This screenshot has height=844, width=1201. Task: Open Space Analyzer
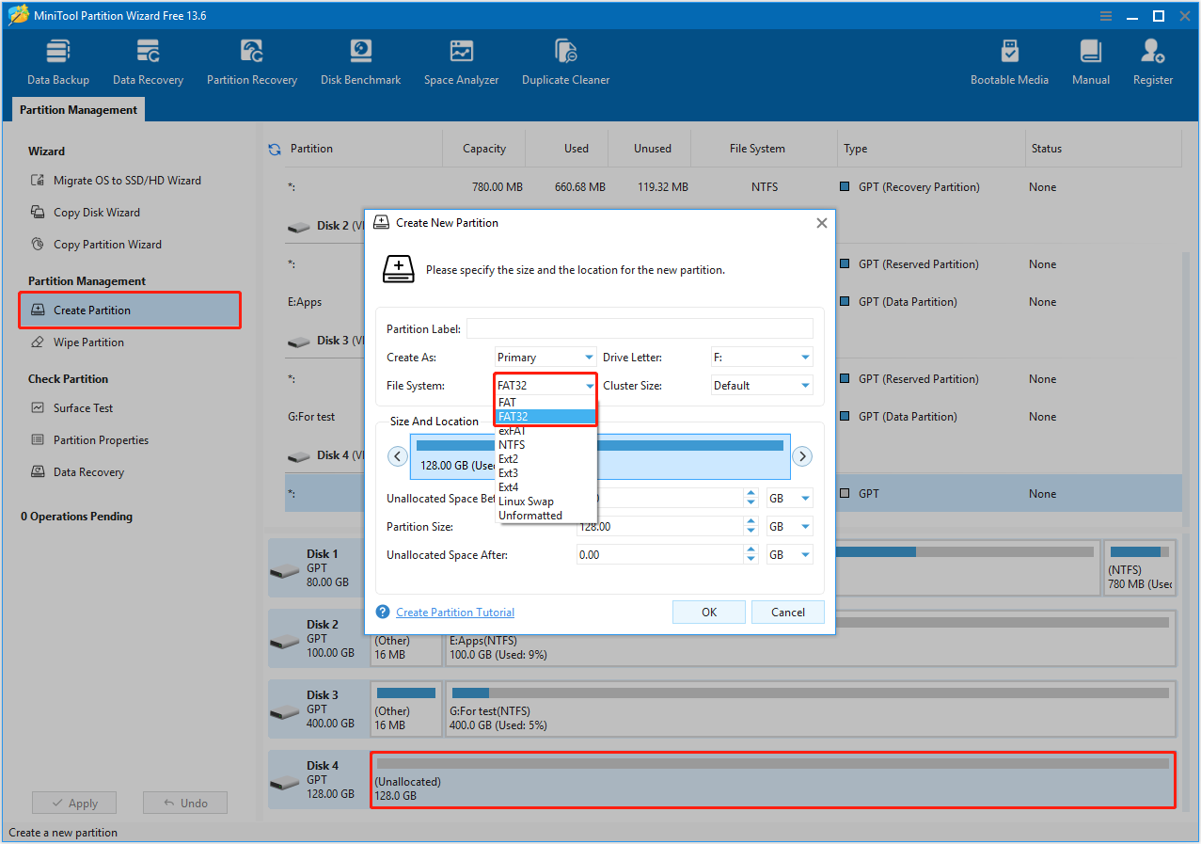pos(461,62)
